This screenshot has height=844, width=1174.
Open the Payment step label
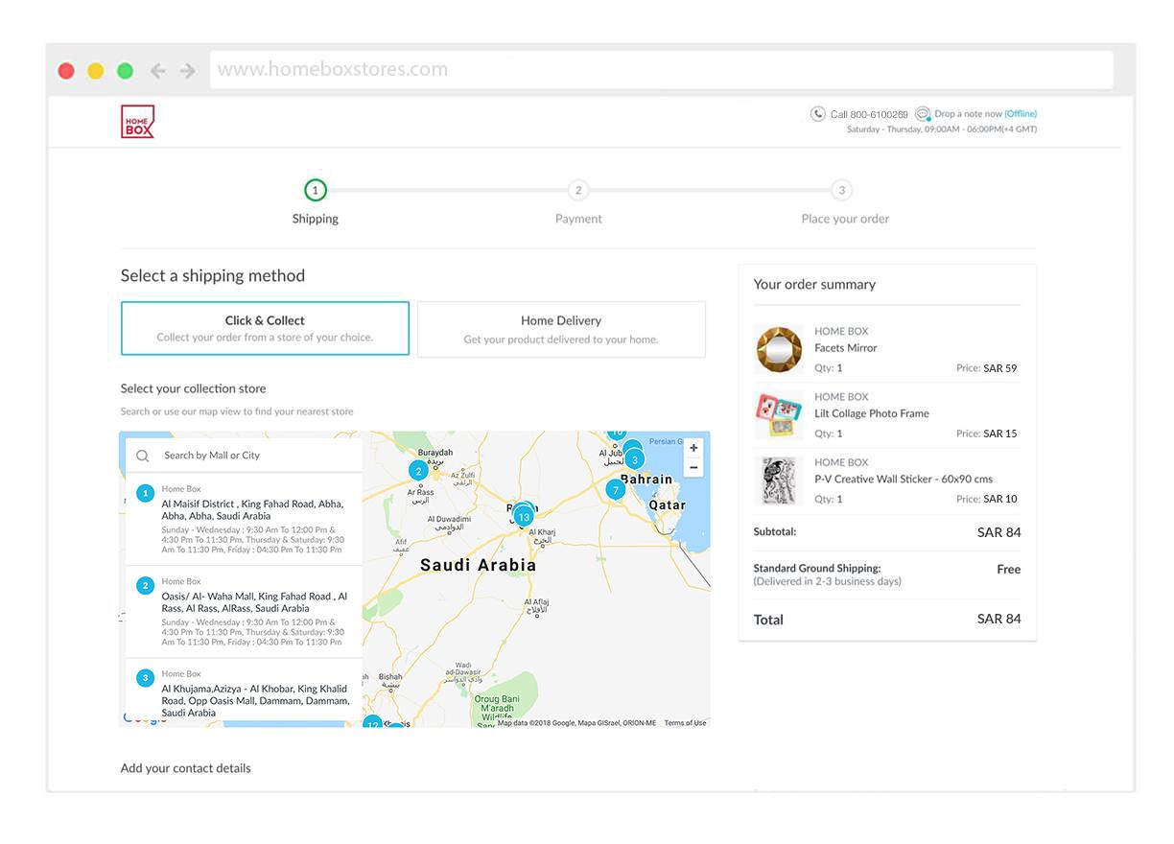pyautogui.click(x=578, y=219)
